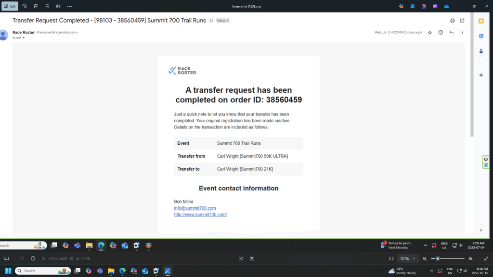Open the See more three-dots menu
Viewport: 493px width, 277px height.
coord(70,6)
